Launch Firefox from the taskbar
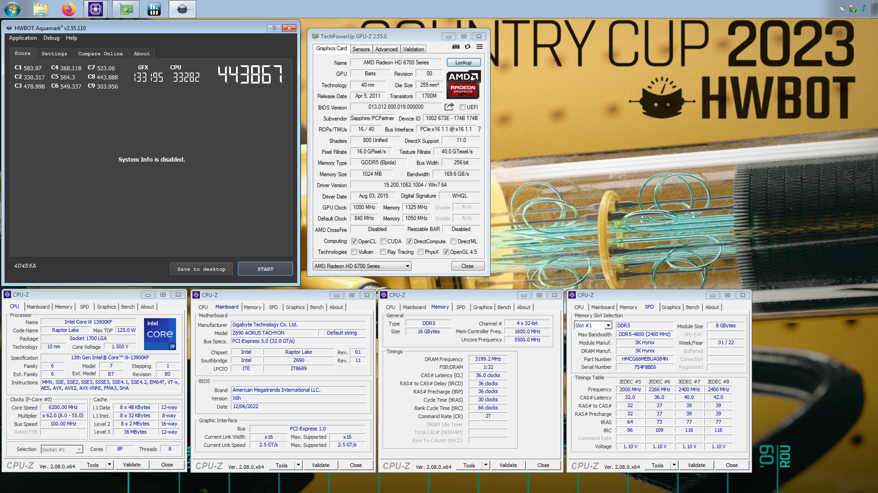The image size is (878, 493). click(x=69, y=9)
